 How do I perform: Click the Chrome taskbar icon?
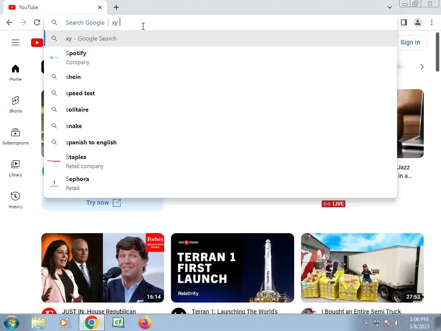91,322
